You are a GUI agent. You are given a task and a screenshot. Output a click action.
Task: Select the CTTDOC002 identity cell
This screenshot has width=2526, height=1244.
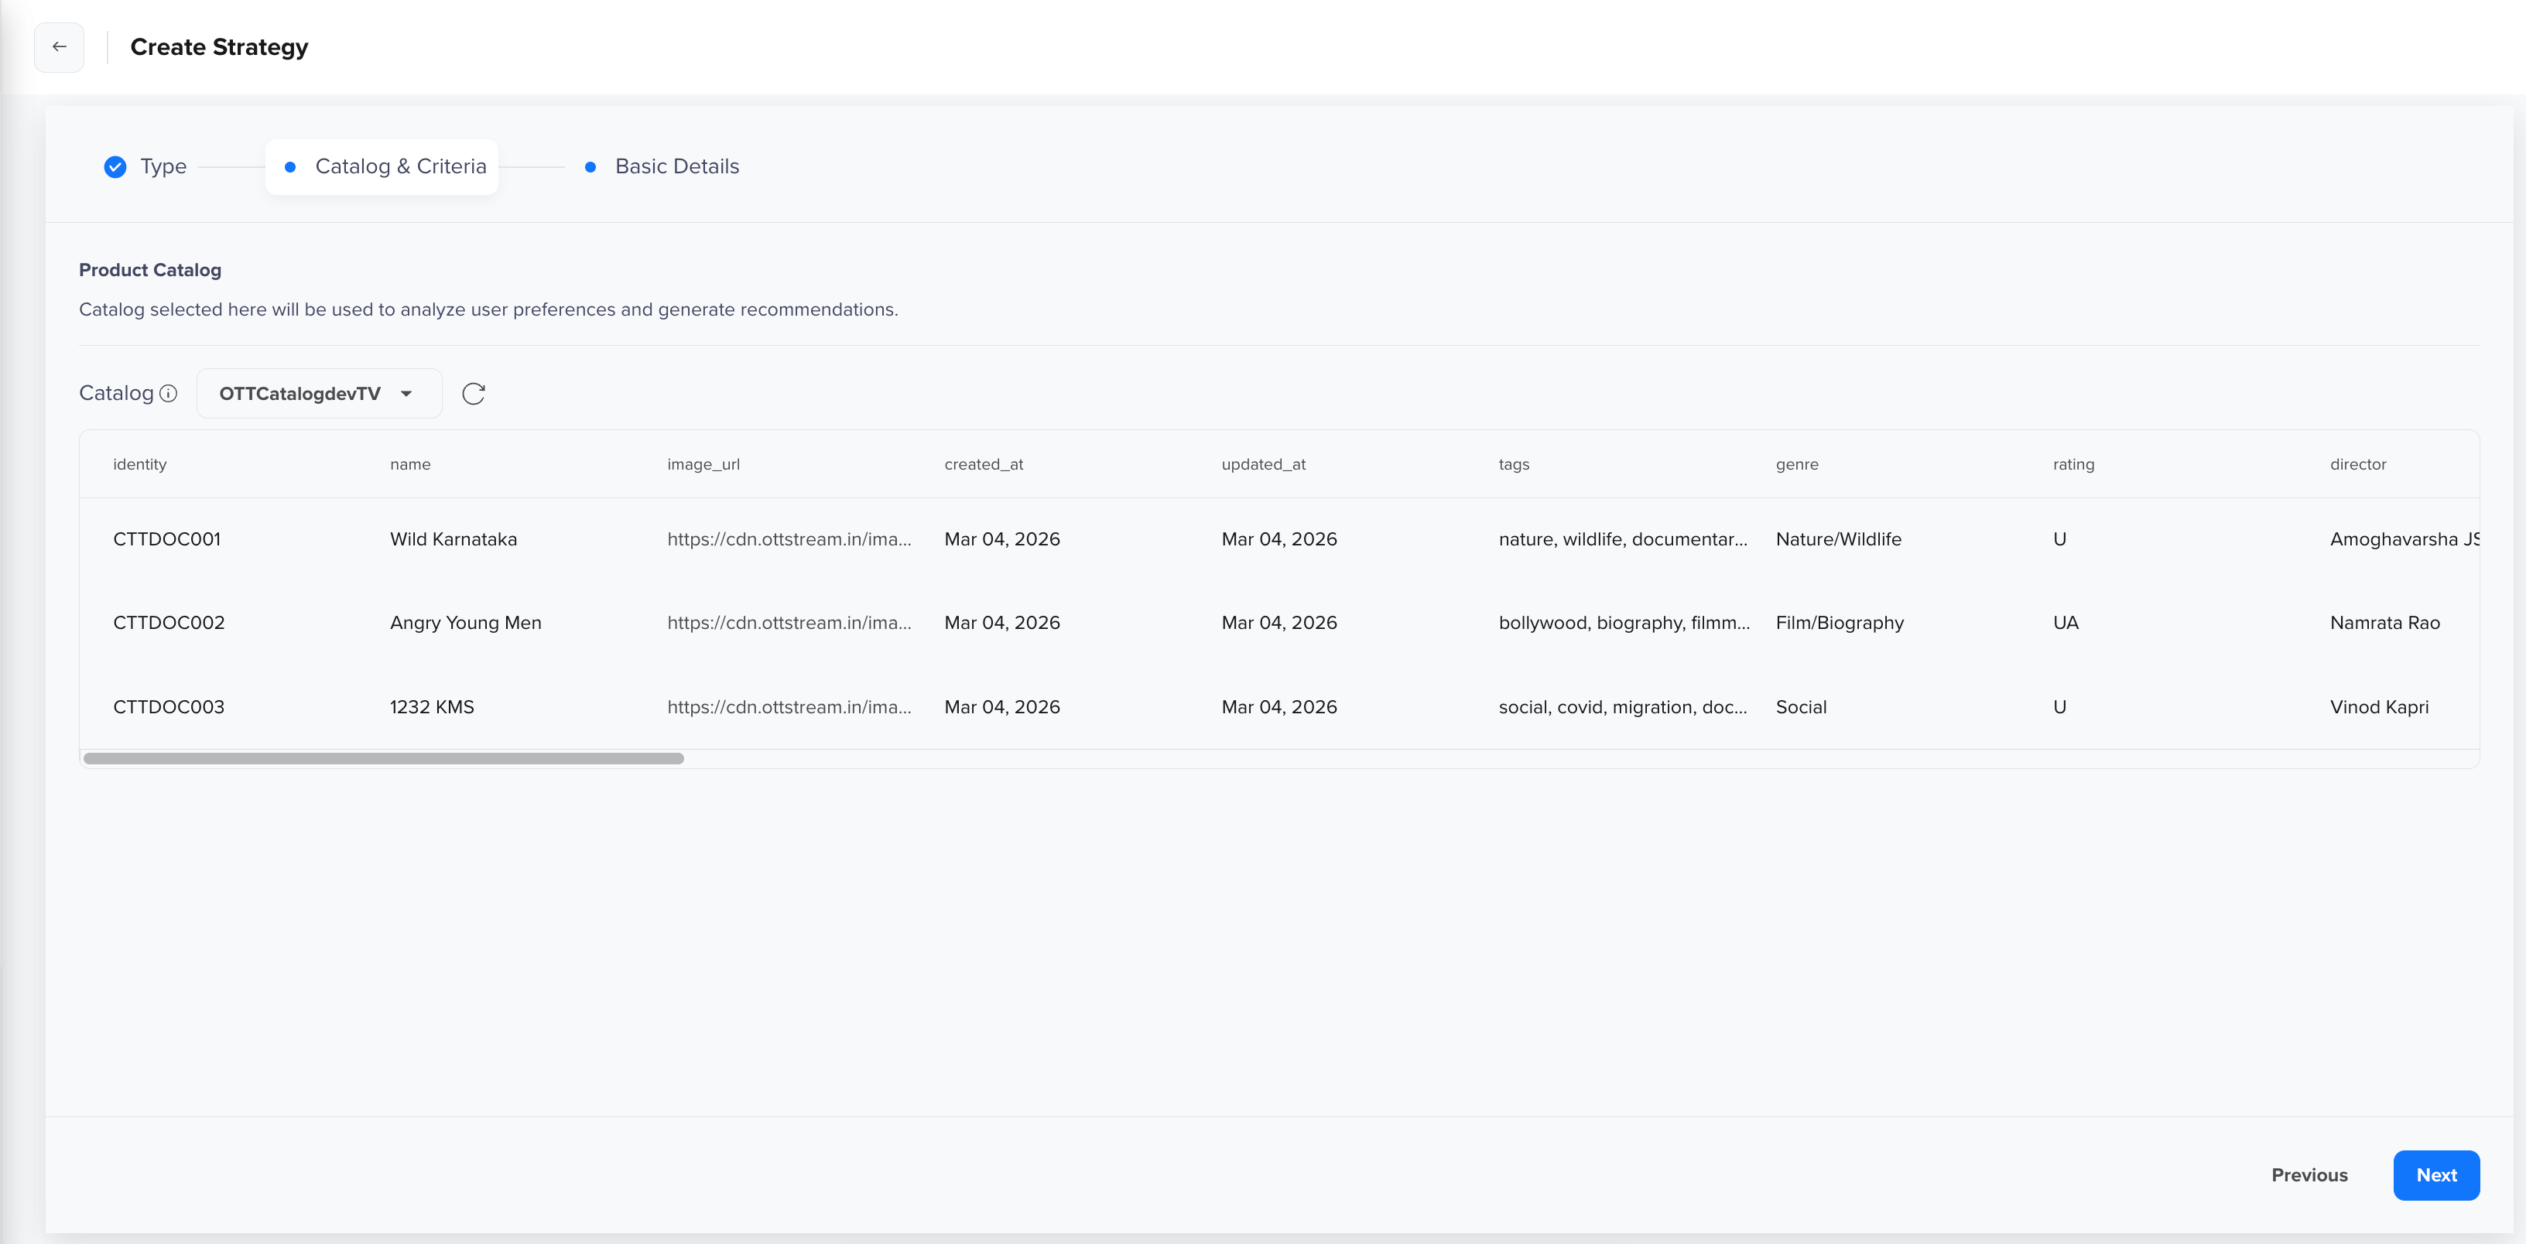169,623
